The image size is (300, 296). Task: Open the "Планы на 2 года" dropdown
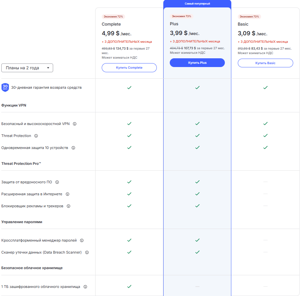click(x=27, y=68)
